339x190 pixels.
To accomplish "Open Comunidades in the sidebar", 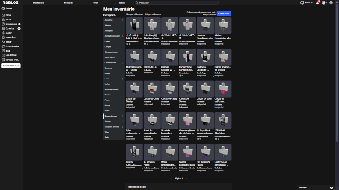I will (x=12, y=46).
